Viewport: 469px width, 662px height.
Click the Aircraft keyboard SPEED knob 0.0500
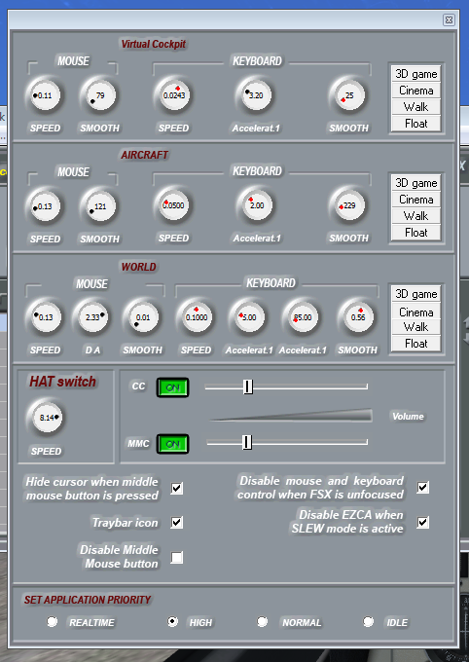173,205
